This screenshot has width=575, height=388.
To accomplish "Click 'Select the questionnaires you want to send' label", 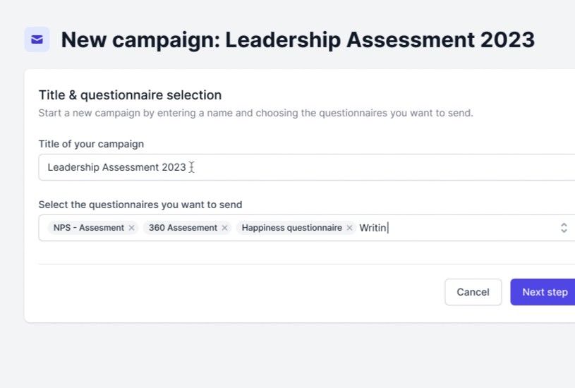I will 140,205.
